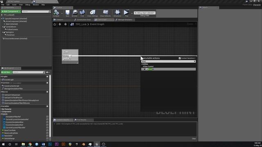Go forward using graph forward arrow
Screen dimensions: 262x147
65,24
